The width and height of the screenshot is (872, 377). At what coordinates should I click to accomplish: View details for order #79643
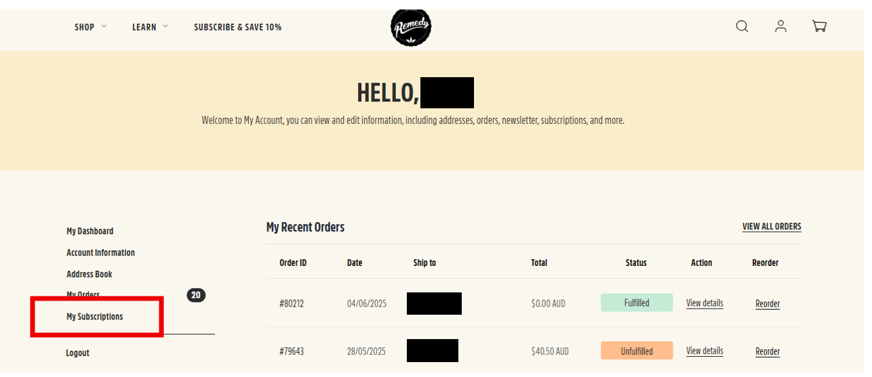point(705,351)
